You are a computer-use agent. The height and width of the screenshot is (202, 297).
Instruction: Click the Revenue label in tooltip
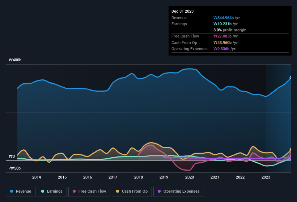coord(179,18)
